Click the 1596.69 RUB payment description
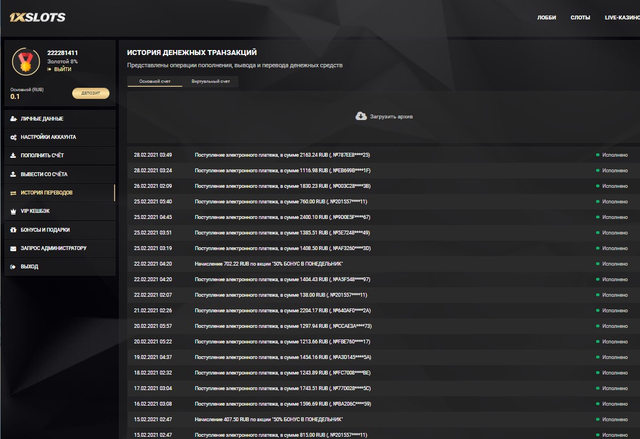640x439 pixels. 282,404
